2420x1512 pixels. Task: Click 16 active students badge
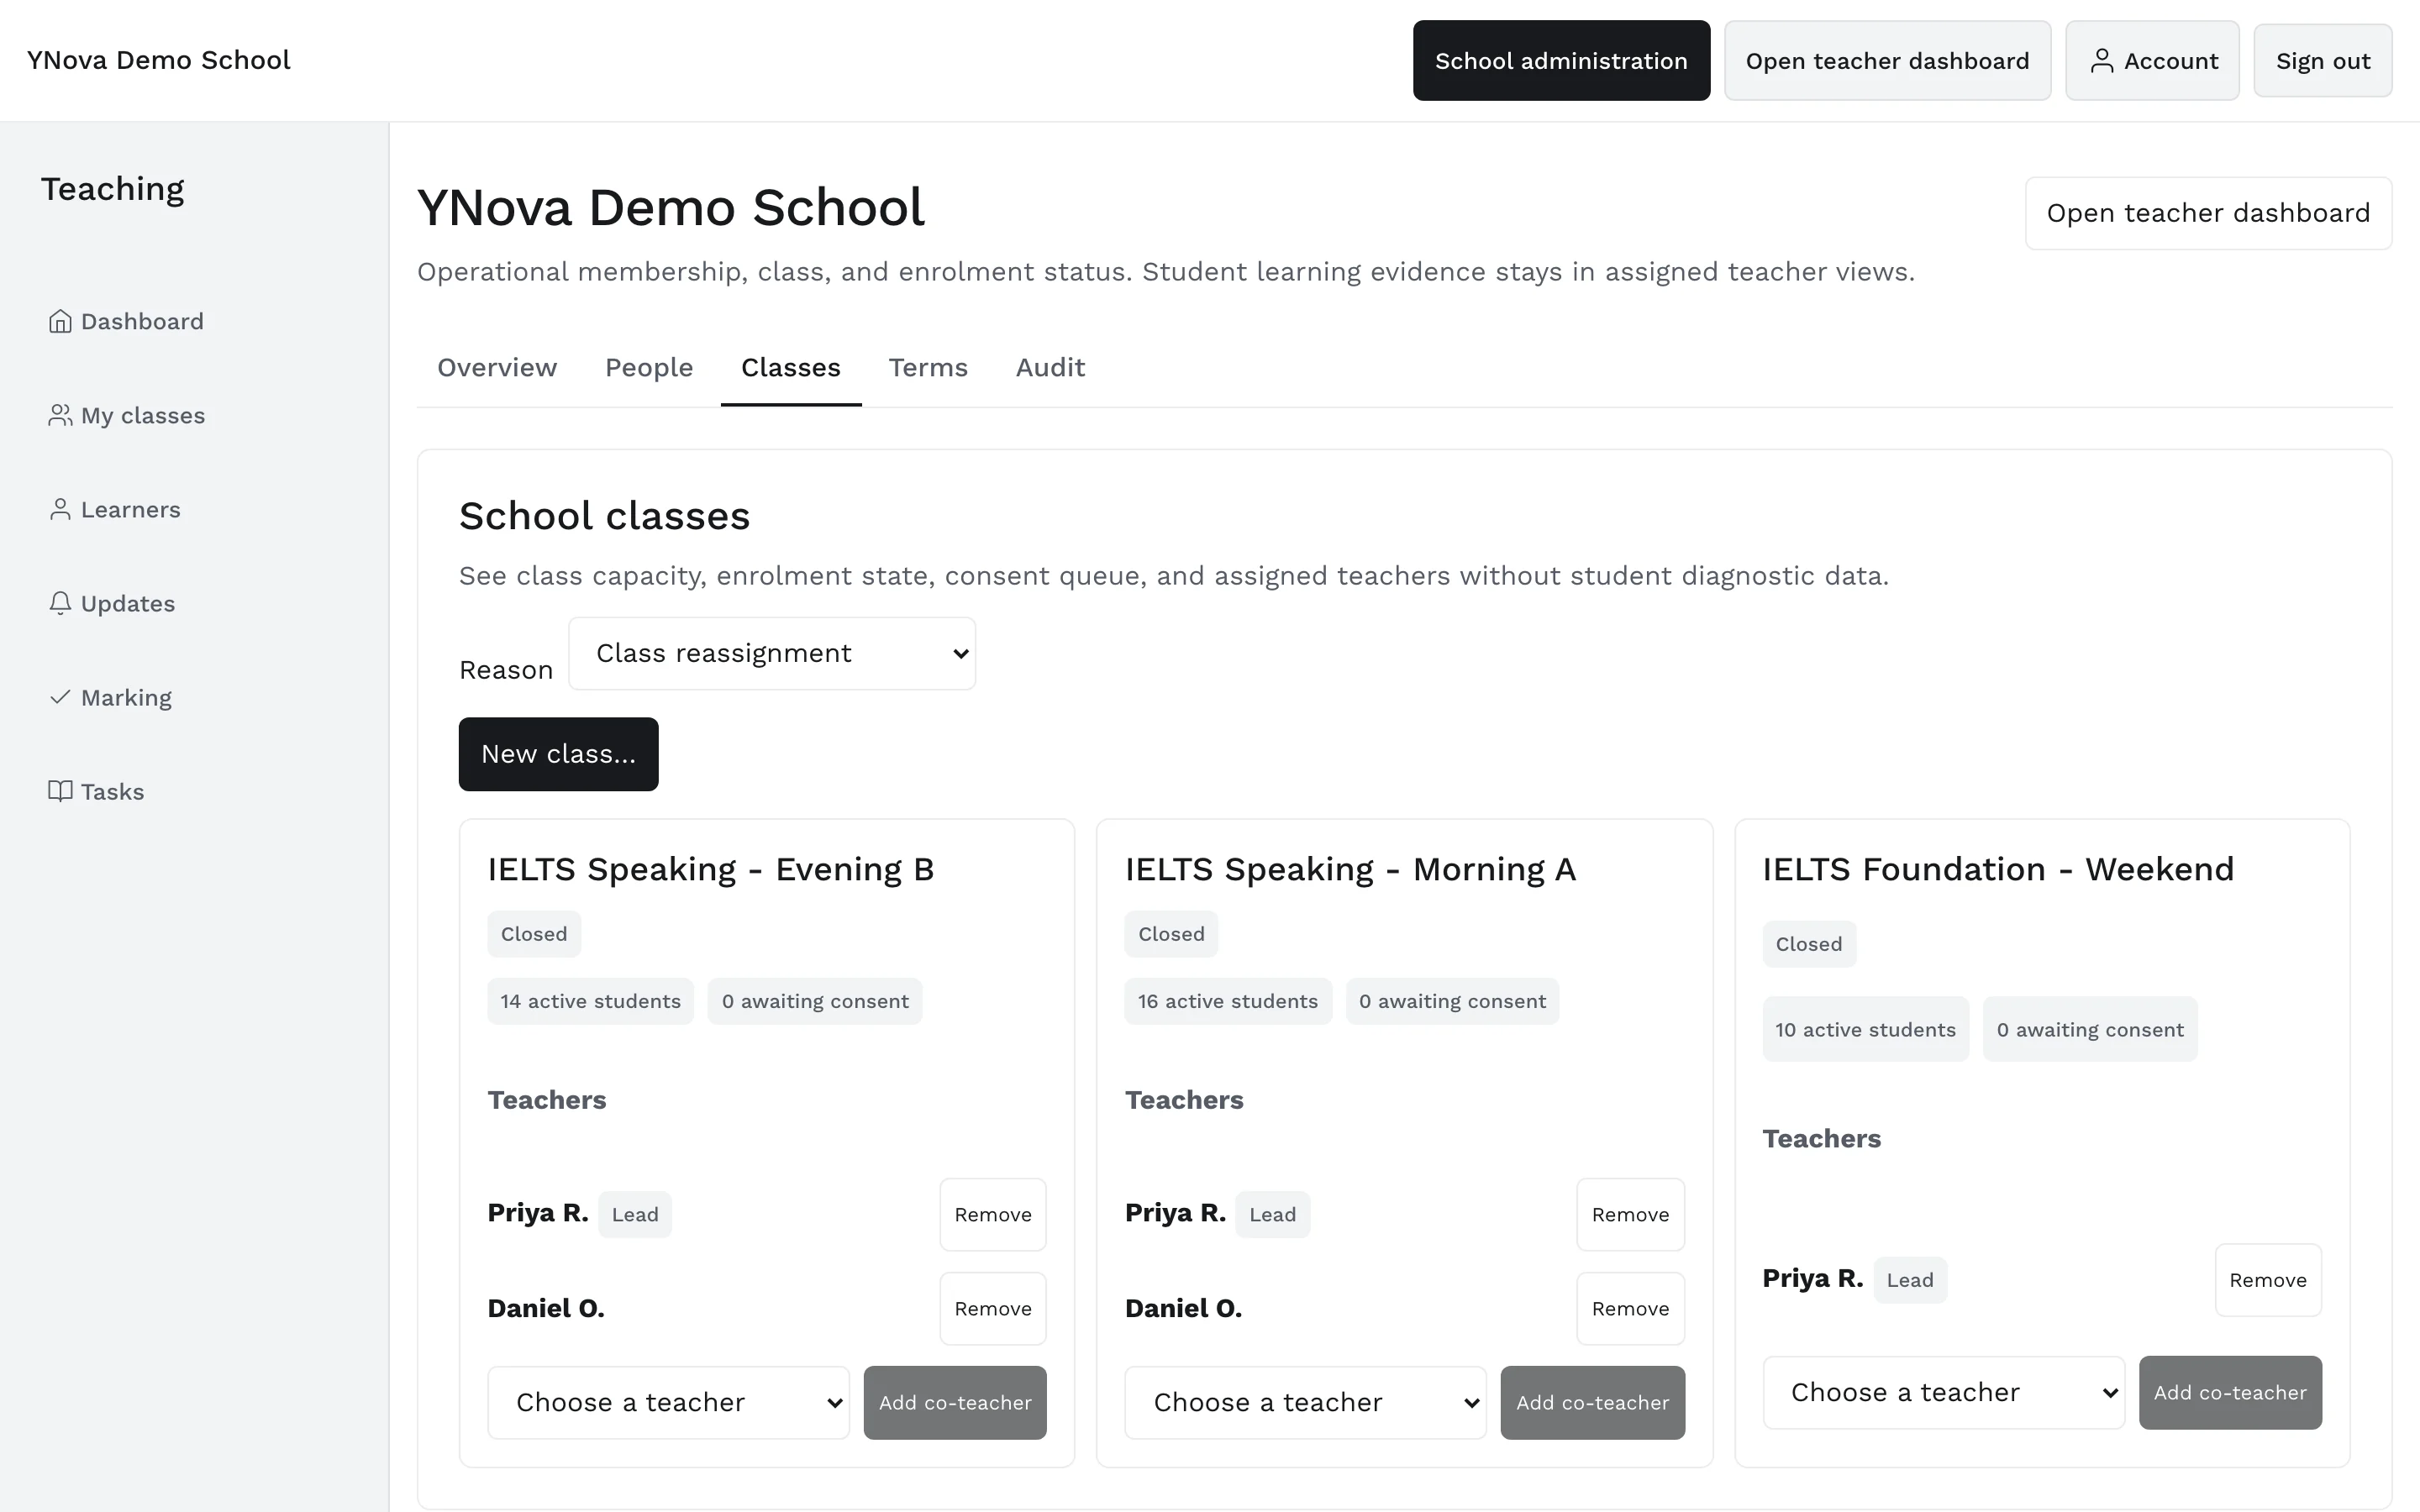point(1228,1001)
